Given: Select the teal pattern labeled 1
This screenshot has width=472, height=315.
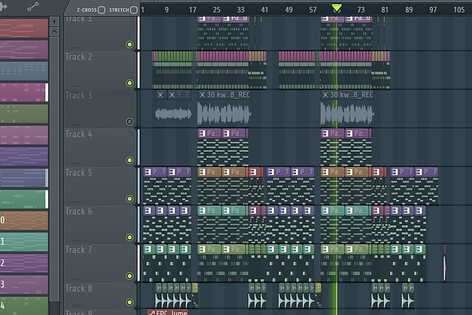Looking at the screenshot, I should pos(24,242).
